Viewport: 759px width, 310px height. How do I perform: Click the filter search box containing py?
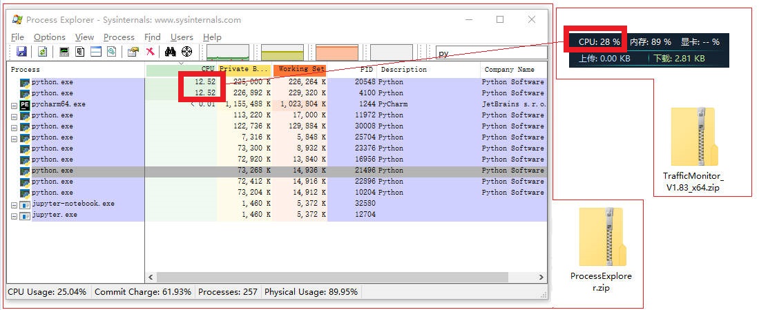tap(491, 52)
